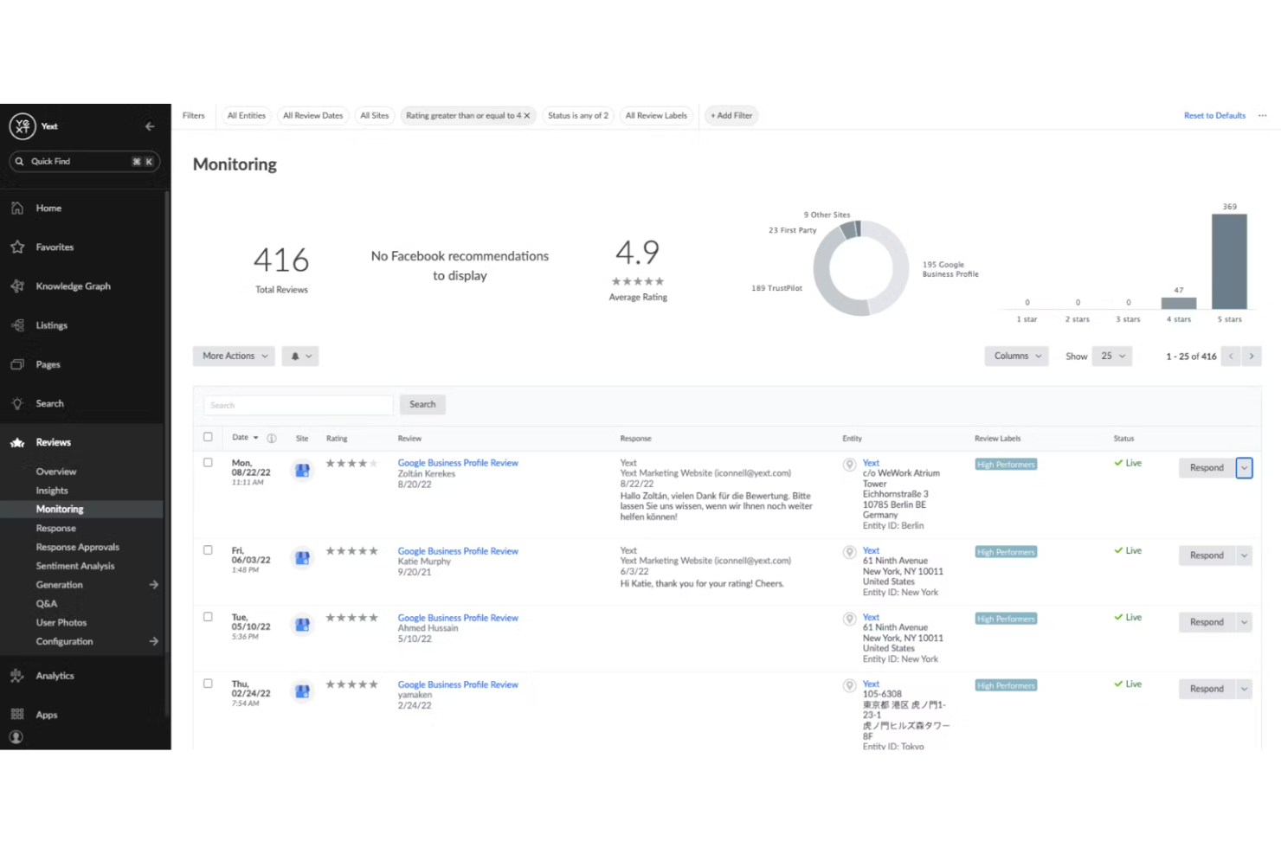This screenshot has width=1281, height=854.
Task: Click the Search button beside search box
Action: click(x=422, y=405)
